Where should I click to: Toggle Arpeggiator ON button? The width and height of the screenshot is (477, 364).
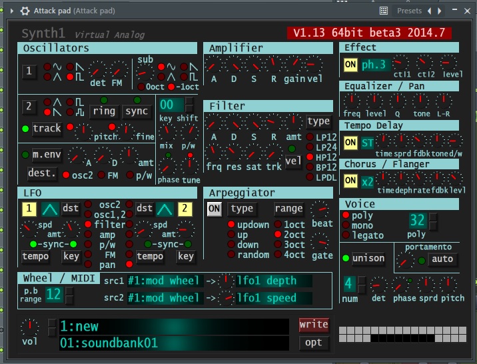click(x=214, y=209)
